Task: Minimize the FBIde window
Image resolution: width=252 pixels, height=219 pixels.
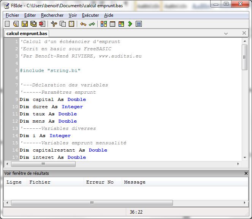Action: click(216, 4)
